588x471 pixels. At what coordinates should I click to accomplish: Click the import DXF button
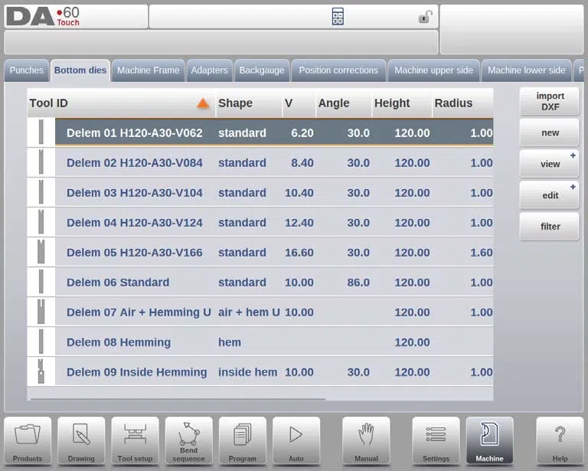(550, 102)
